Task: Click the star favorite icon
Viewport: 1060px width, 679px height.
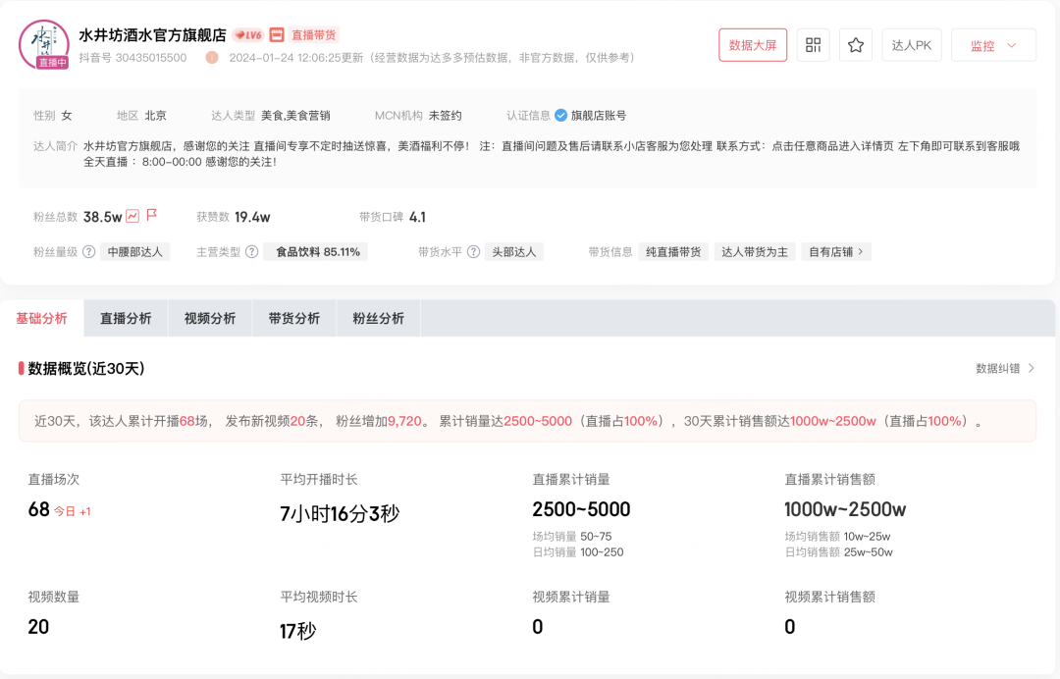Action: (855, 44)
